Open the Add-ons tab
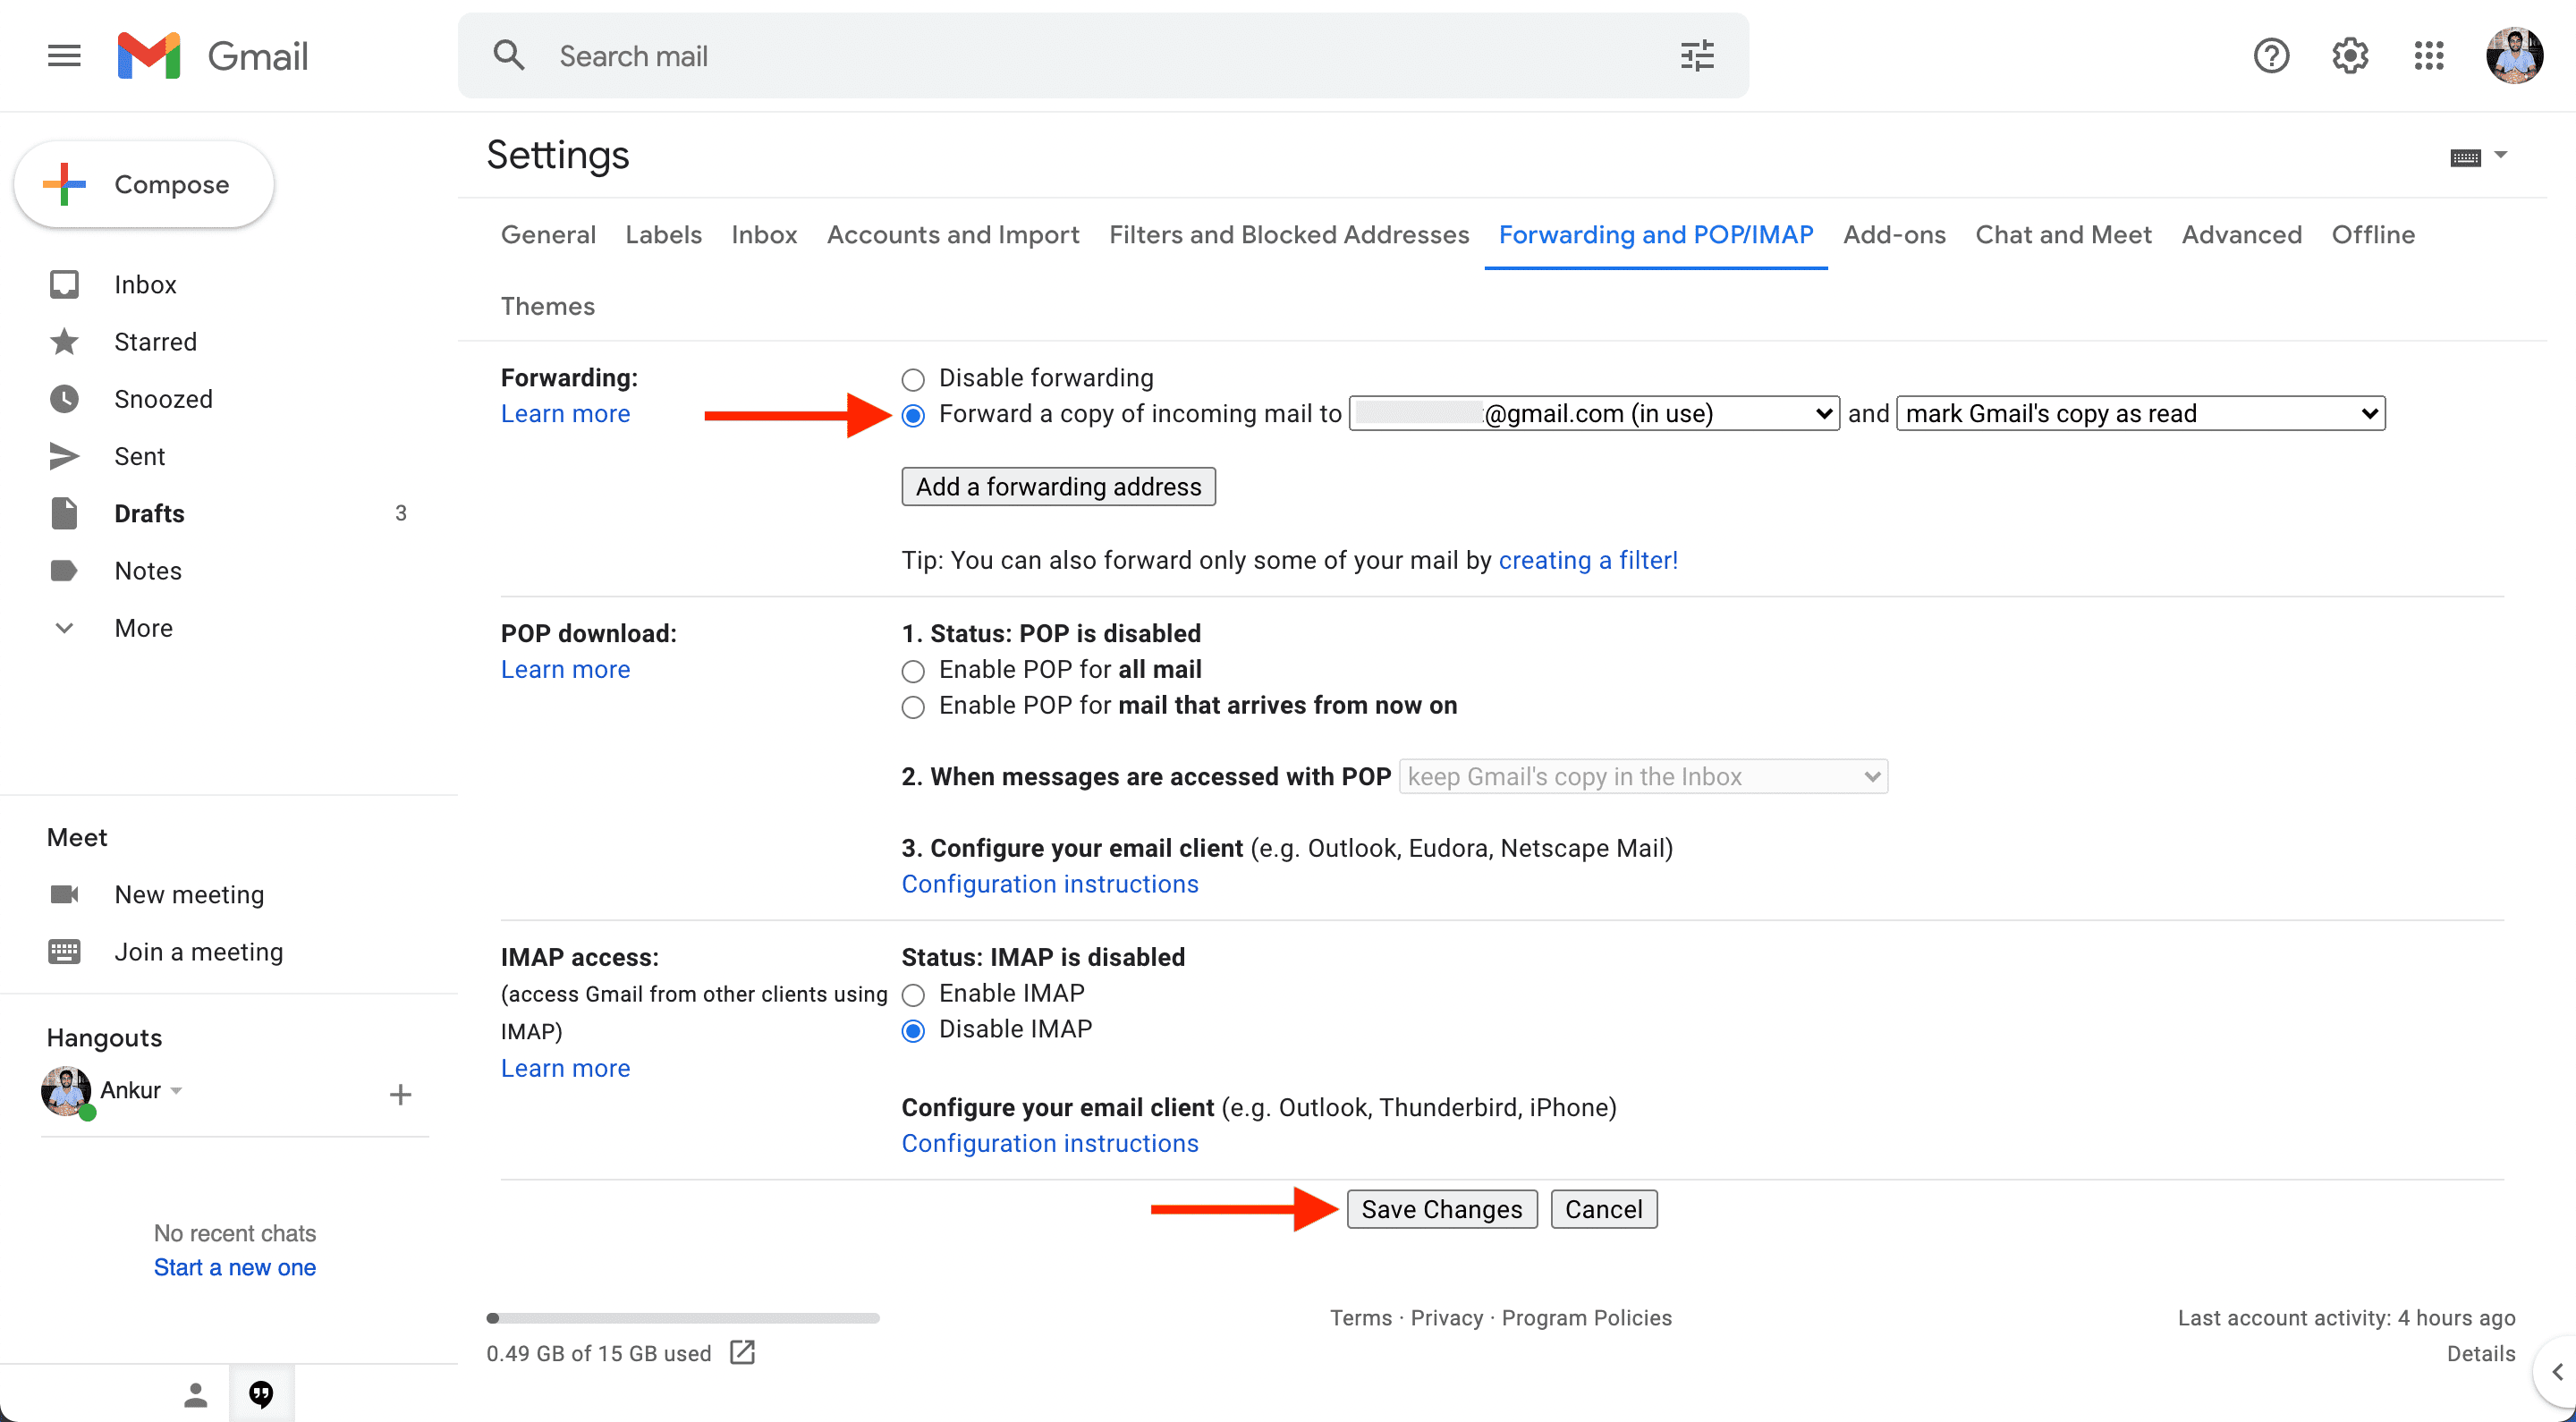2576x1422 pixels. click(1894, 235)
